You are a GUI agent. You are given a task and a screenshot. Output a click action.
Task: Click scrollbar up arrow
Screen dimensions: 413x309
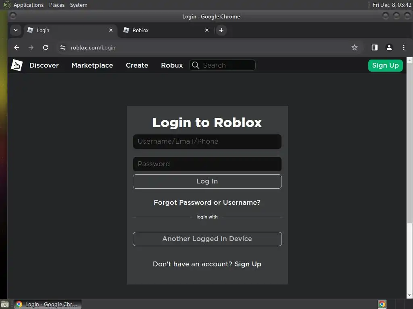(x=409, y=60)
